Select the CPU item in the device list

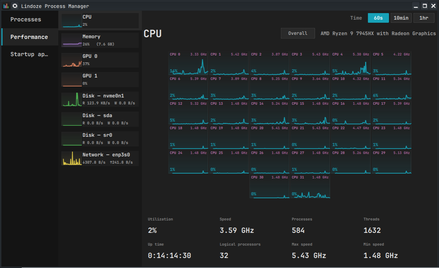click(100, 21)
